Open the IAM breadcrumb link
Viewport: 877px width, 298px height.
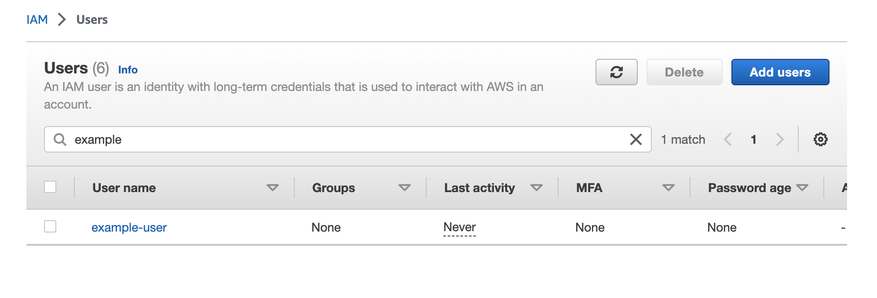point(37,19)
